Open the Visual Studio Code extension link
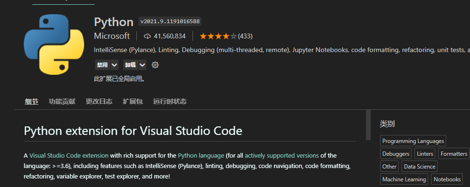The image size is (470, 187). point(69,156)
